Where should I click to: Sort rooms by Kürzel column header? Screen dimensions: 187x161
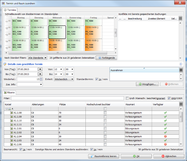click(x=17, y=104)
